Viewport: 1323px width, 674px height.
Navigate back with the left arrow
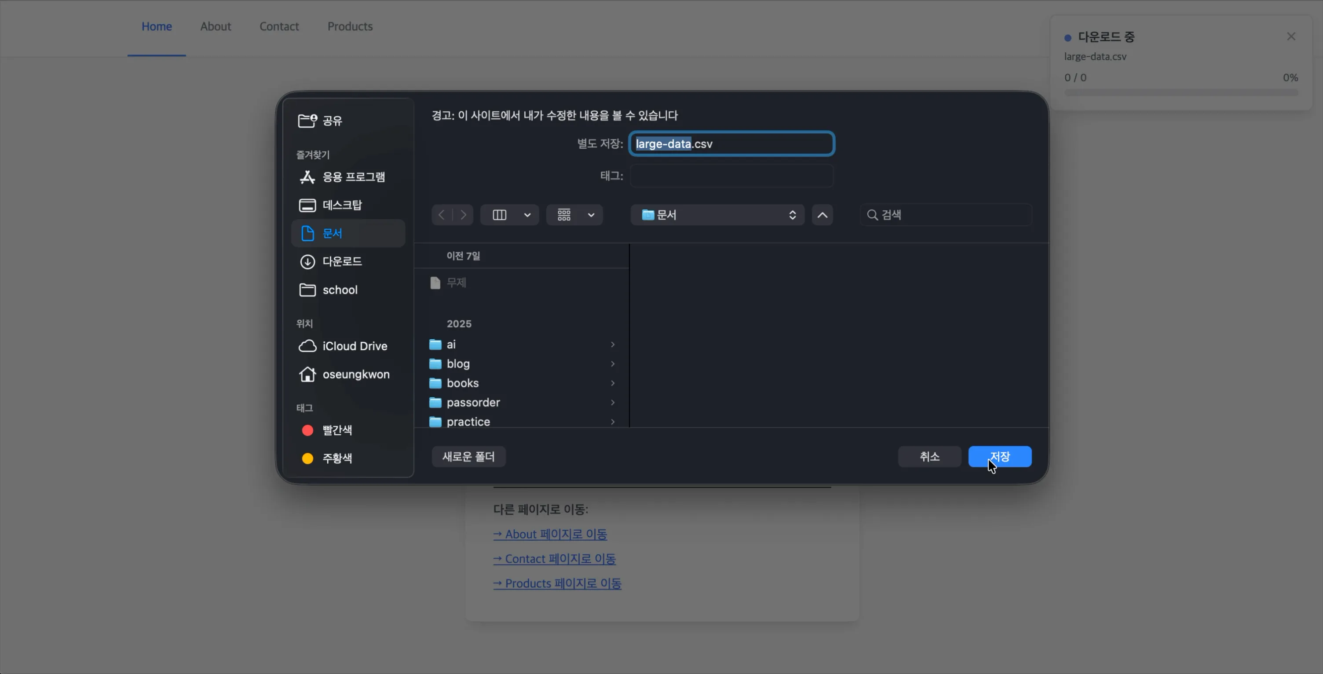coord(442,215)
